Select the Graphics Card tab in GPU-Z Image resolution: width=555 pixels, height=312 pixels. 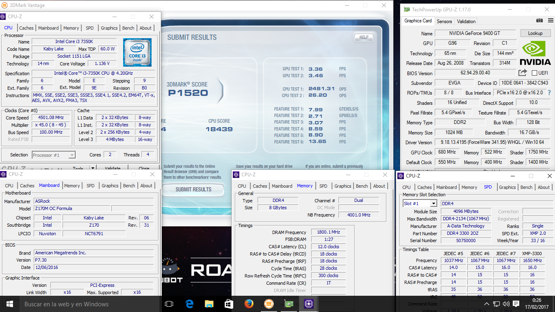click(x=418, y=21)
